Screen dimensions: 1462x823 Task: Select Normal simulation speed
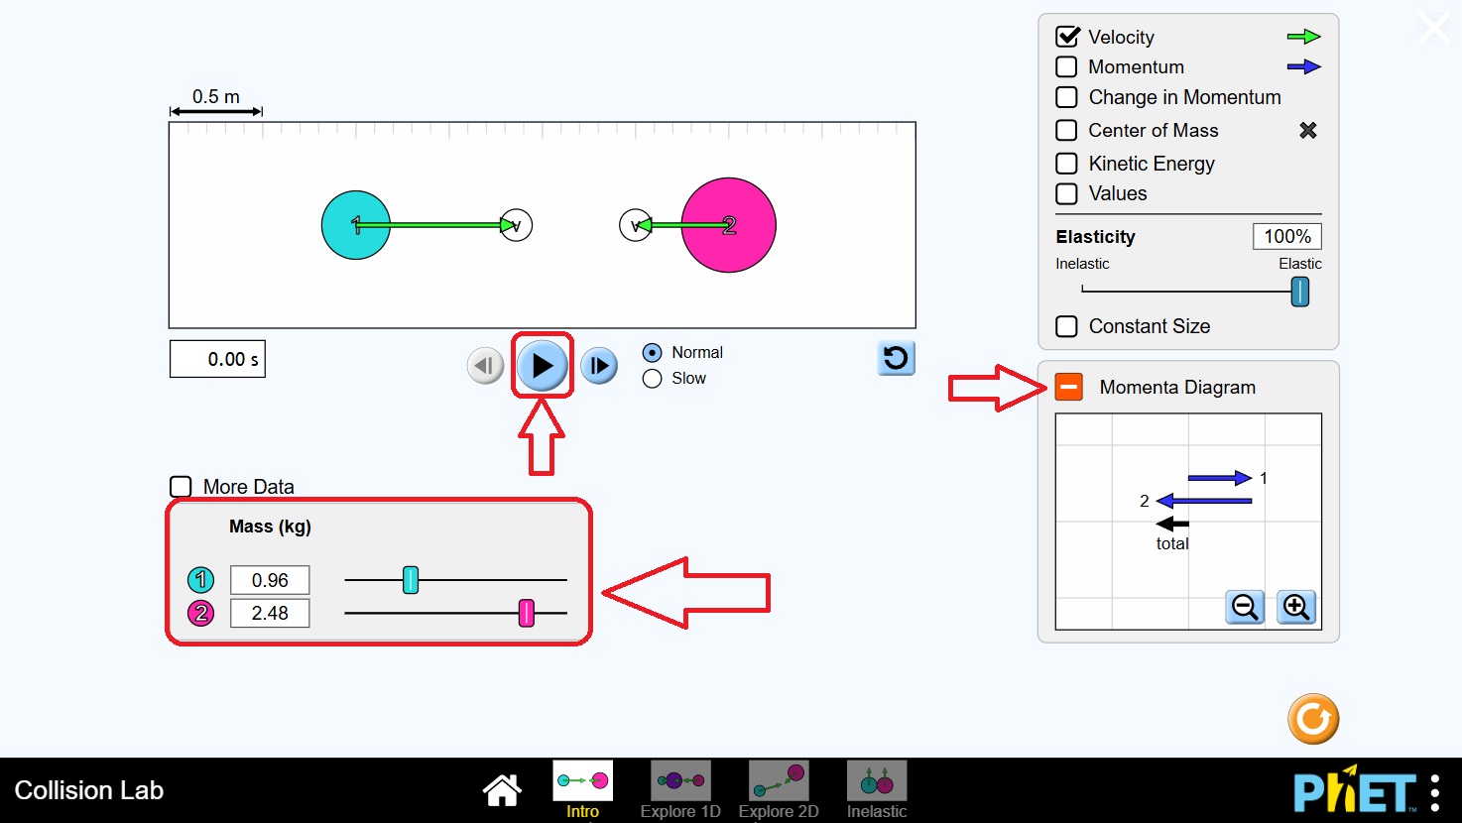click(x=652, y=352)
